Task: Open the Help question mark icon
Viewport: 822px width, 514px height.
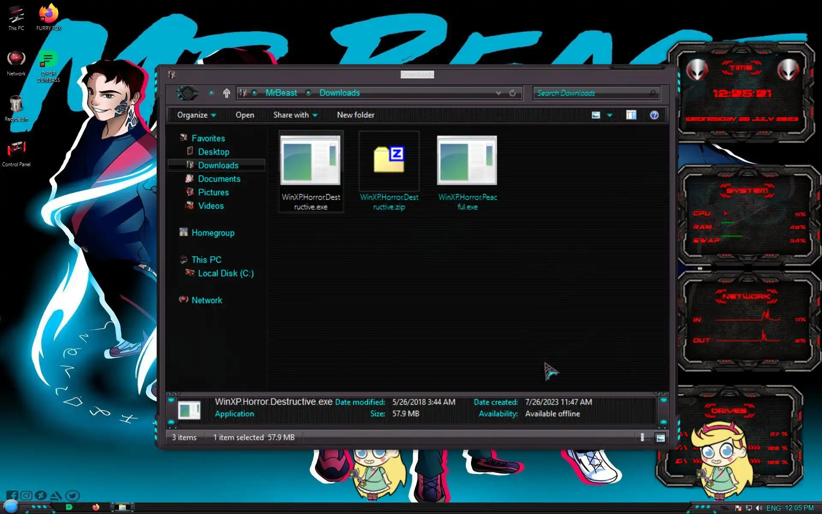Action: pyautogui.click(x=654, y=115)
